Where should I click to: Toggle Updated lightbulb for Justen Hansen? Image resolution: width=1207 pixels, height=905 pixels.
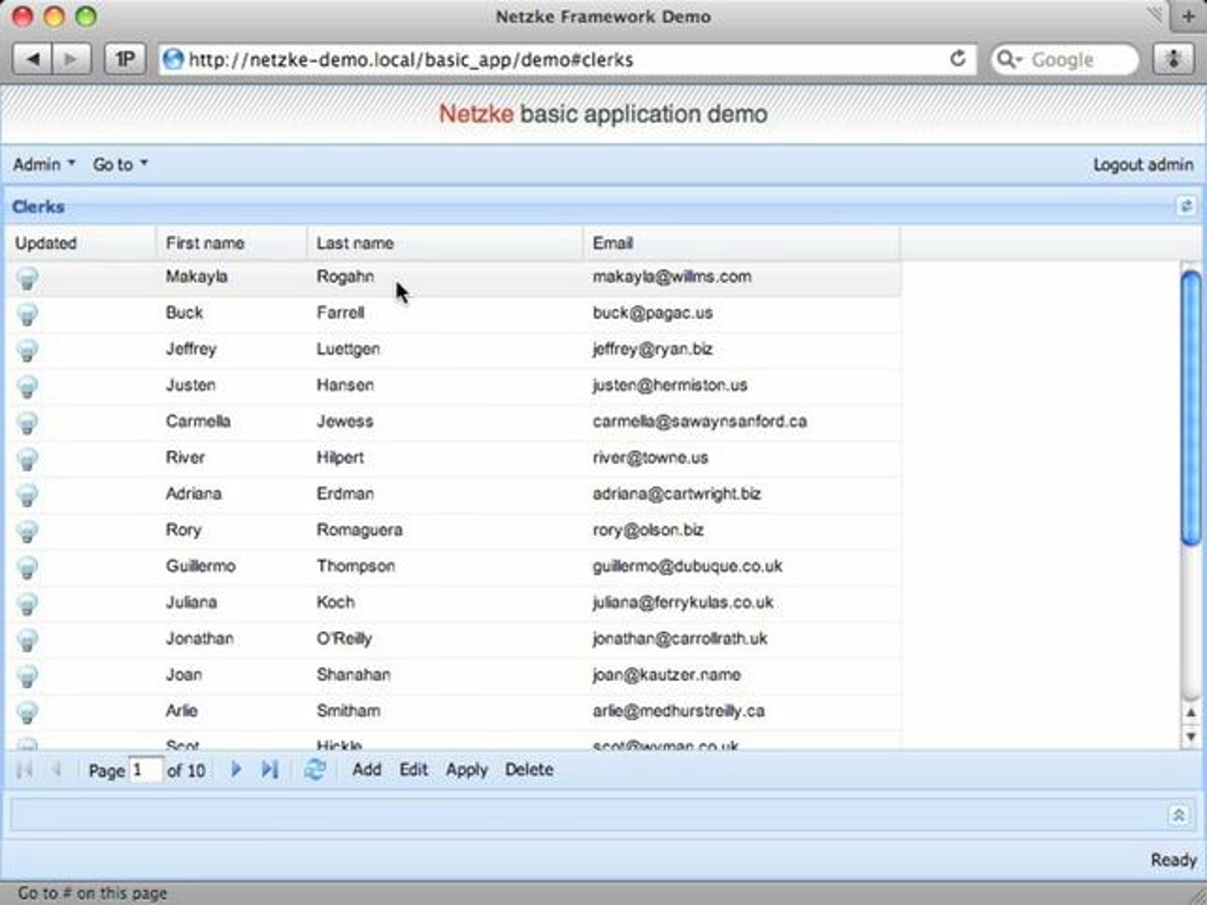pos(27,387)
